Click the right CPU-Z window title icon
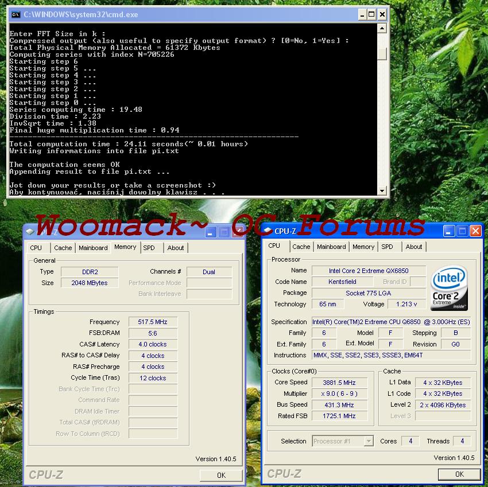Screen dimensions: 488x487 click(268, 230)
